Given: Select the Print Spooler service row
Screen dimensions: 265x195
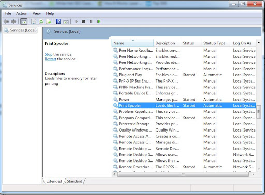Looking at the screenshot, I should [x=184, y=105].
